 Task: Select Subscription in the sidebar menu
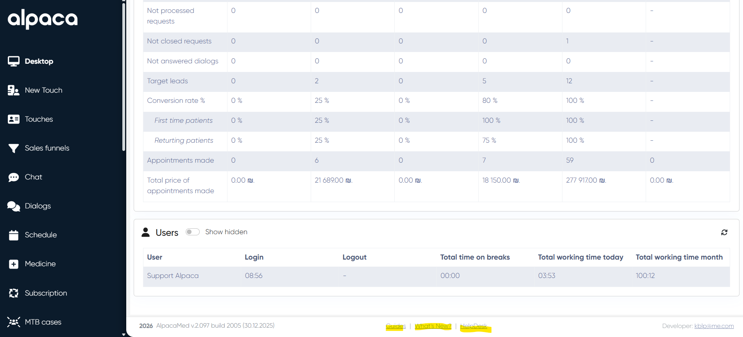46,293
